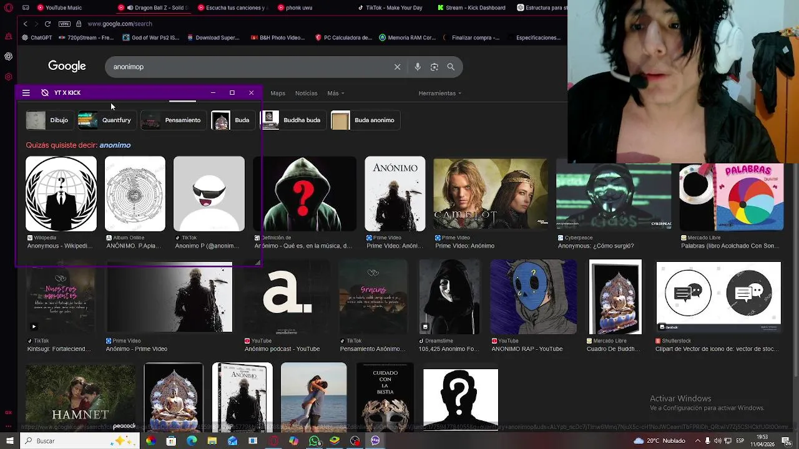Open WhatsApp from the taskbar
Screen dimensions: 799x449
click(x=315, y=441)
